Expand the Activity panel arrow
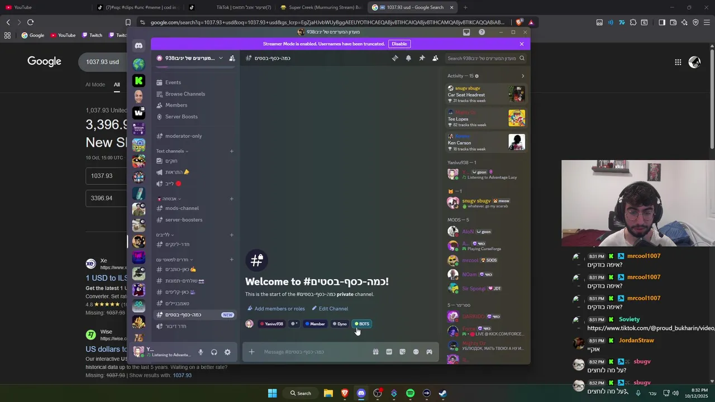This screenshot has height=402, width=715. coord(523,76)
